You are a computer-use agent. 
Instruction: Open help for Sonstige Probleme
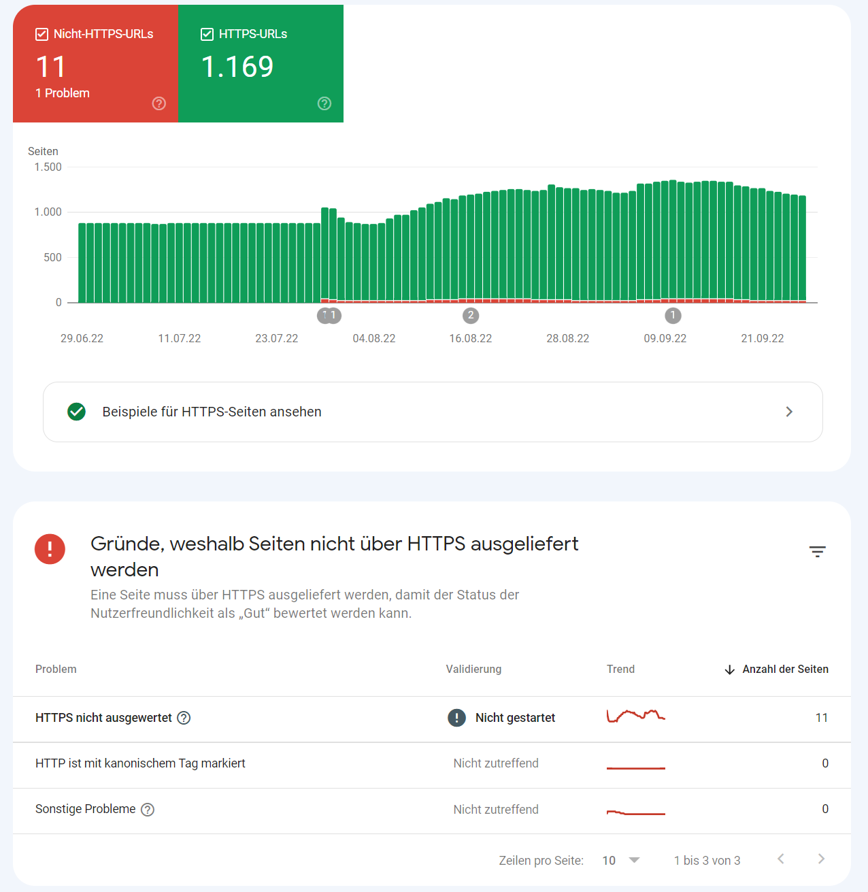tap(148, 809)
